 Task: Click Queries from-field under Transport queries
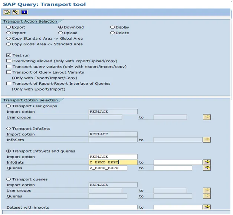pos(108,196)
